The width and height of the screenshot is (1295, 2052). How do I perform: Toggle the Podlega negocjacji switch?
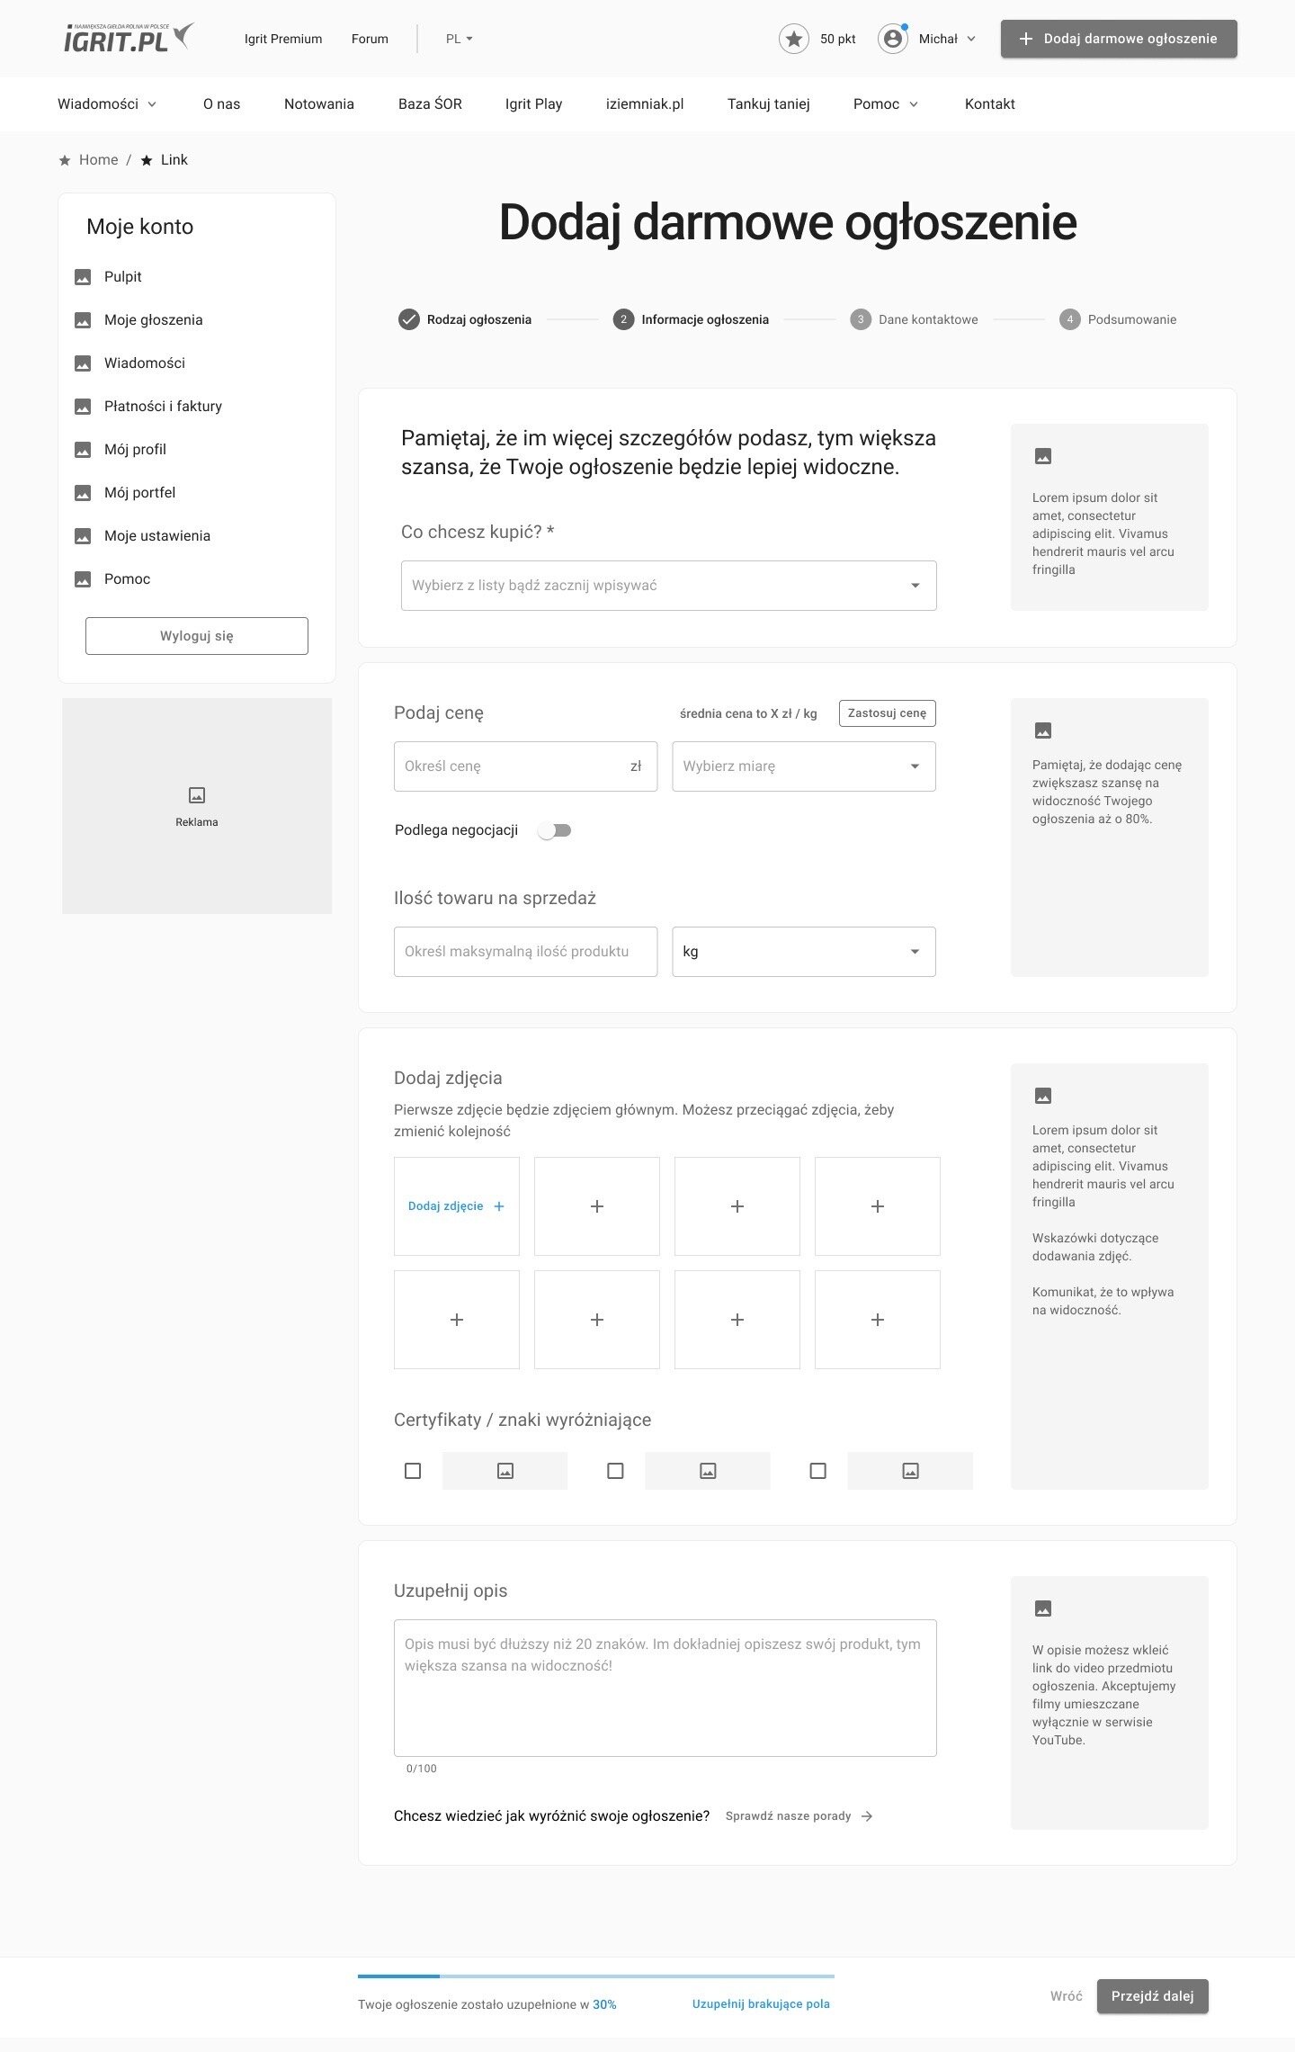click(555, 830)
